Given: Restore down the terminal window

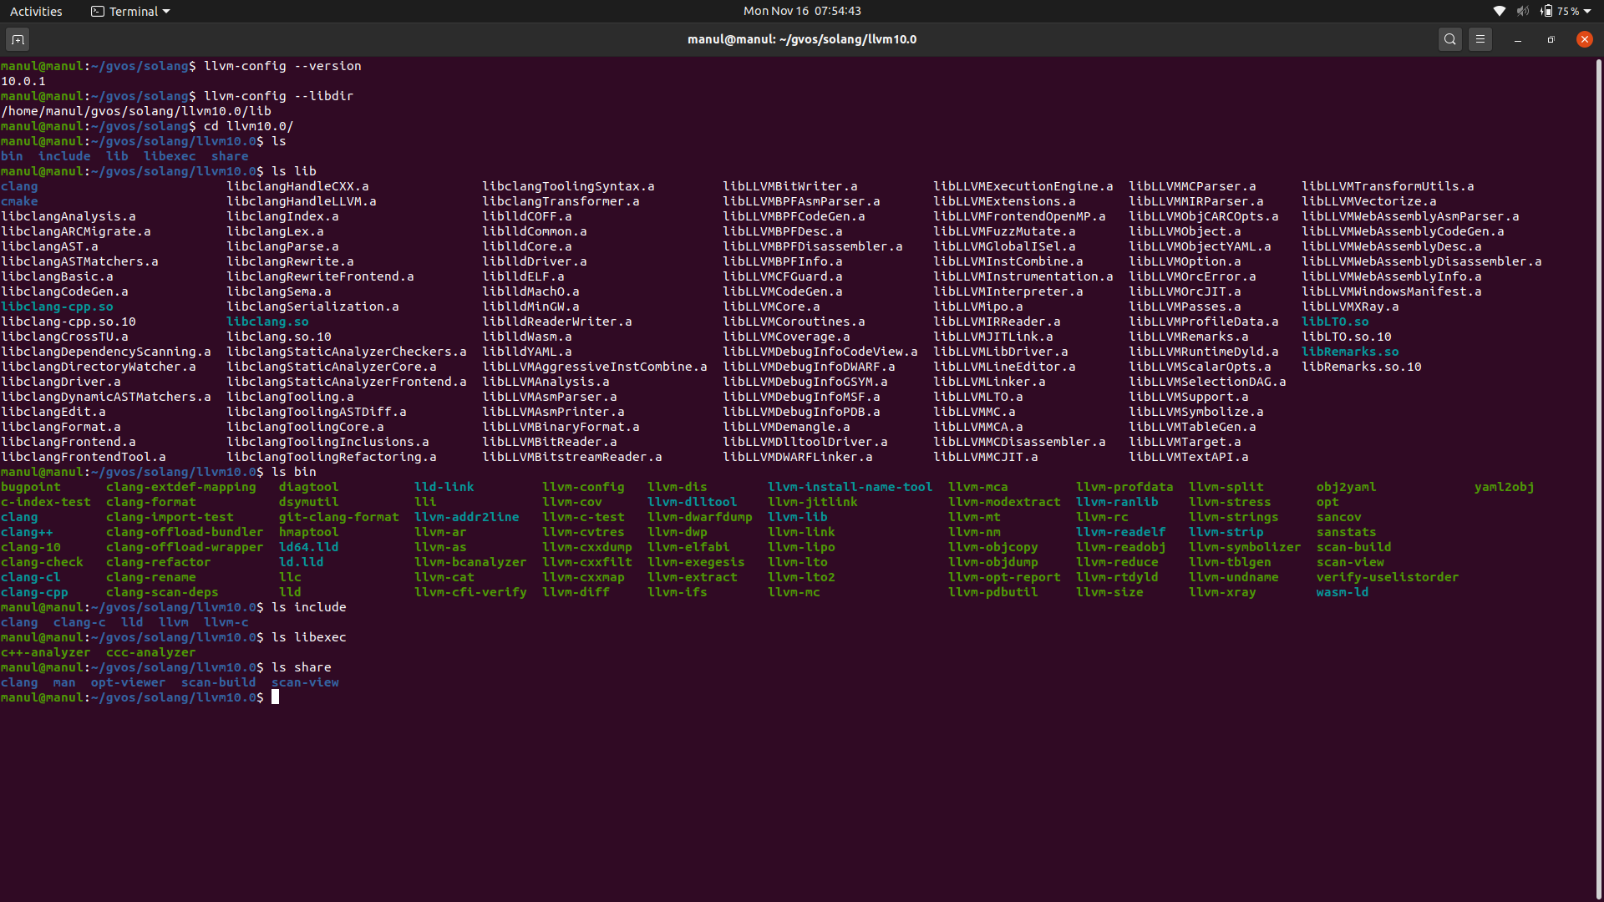Looking at the screenshot, I should 1551,38.
